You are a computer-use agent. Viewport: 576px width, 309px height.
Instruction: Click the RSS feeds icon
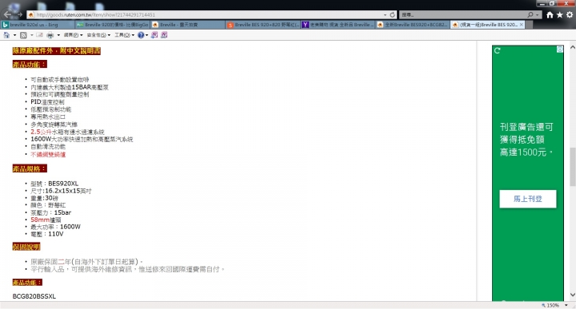23,35
